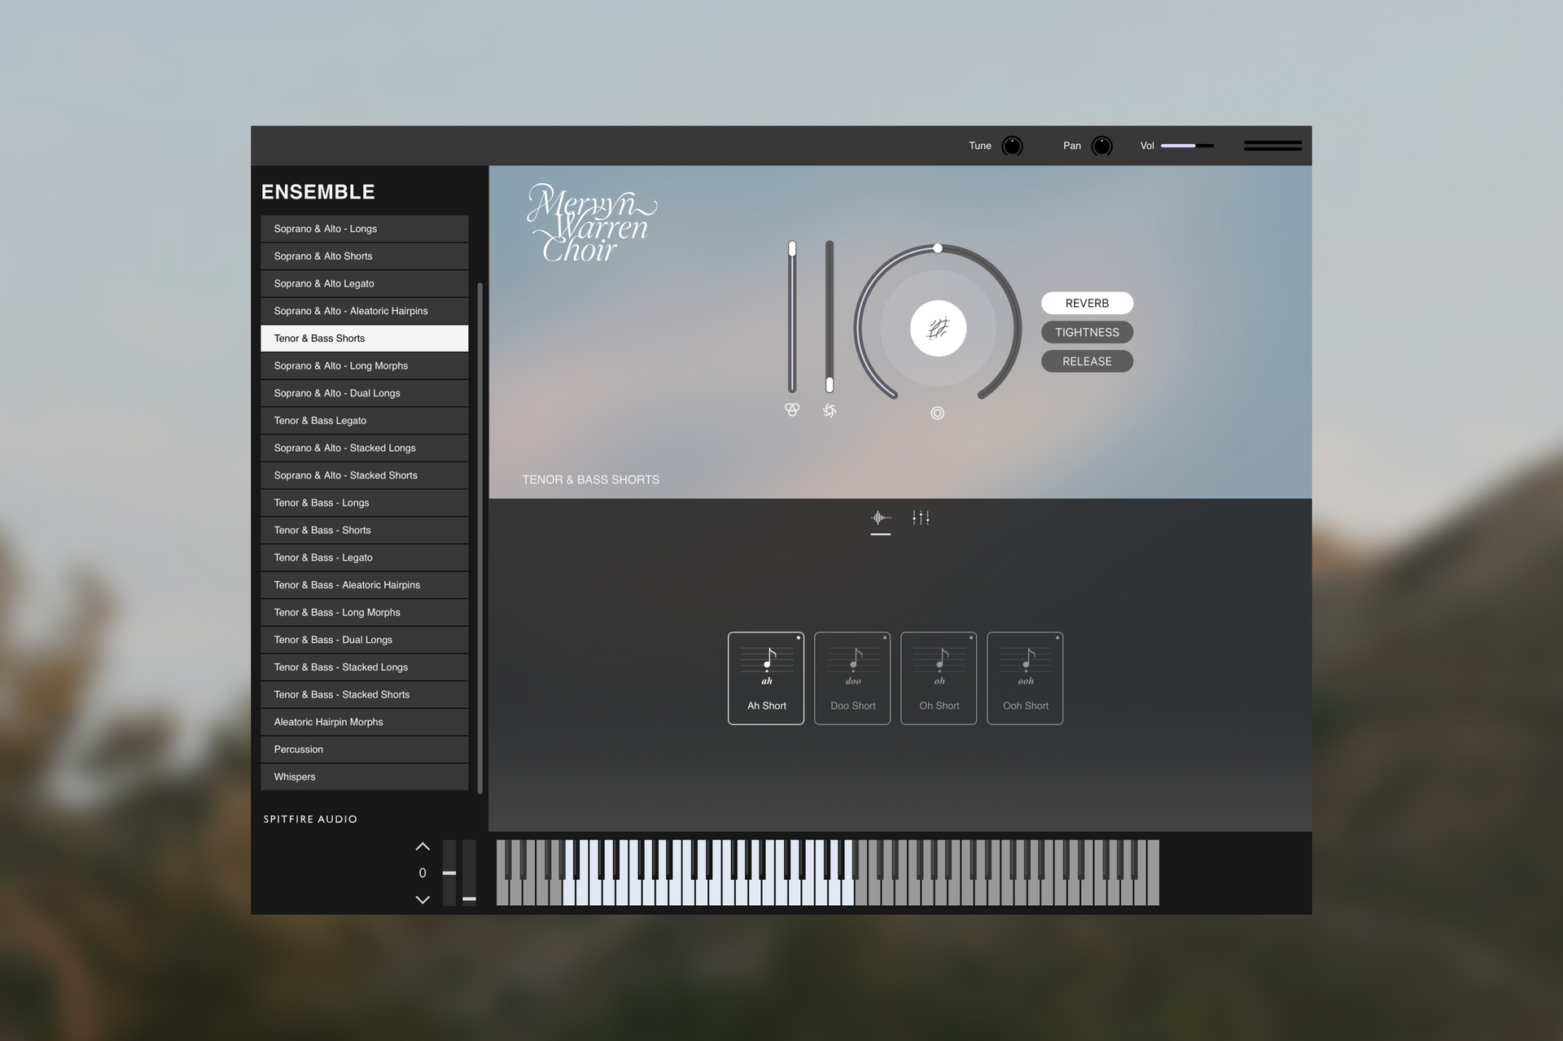Click the circular icon below the big knob
This screenshot has height=1041, width=1563.
[937, 413]
